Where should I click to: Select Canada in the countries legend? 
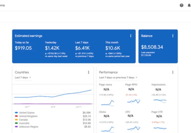click(x=23, y=120)
